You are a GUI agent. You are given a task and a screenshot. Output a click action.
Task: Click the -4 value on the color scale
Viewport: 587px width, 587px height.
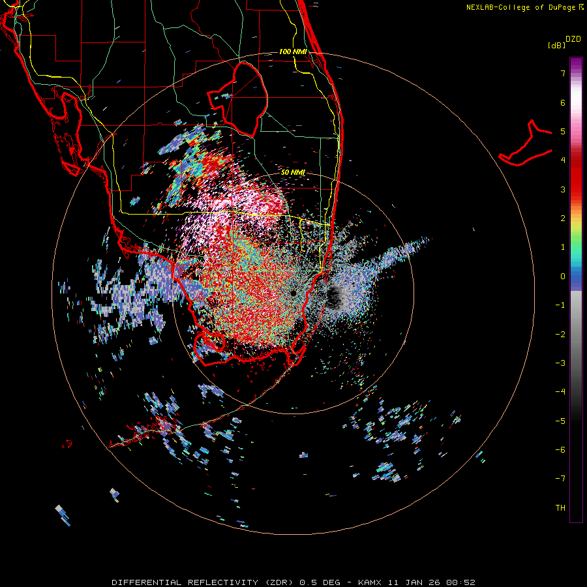point(560,392)
